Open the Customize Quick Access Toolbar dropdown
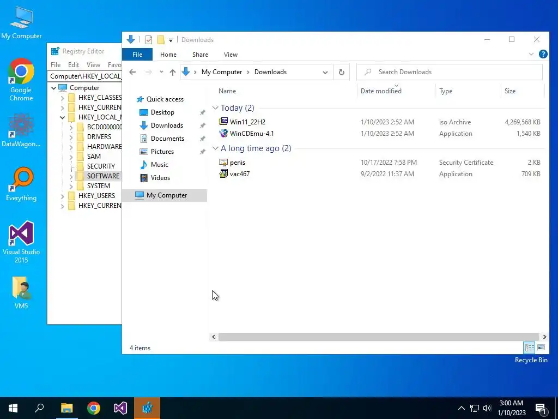 (171, 40)
